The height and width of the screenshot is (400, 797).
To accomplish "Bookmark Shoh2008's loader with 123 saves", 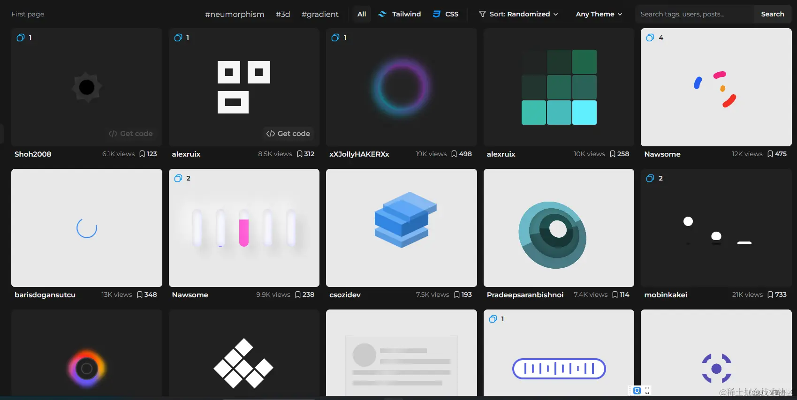I will pos(142,154).
